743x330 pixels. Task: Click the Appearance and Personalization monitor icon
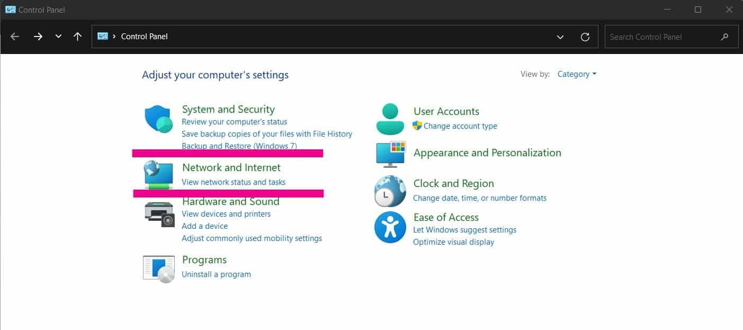pyautogui.click(x=390, y=154)
